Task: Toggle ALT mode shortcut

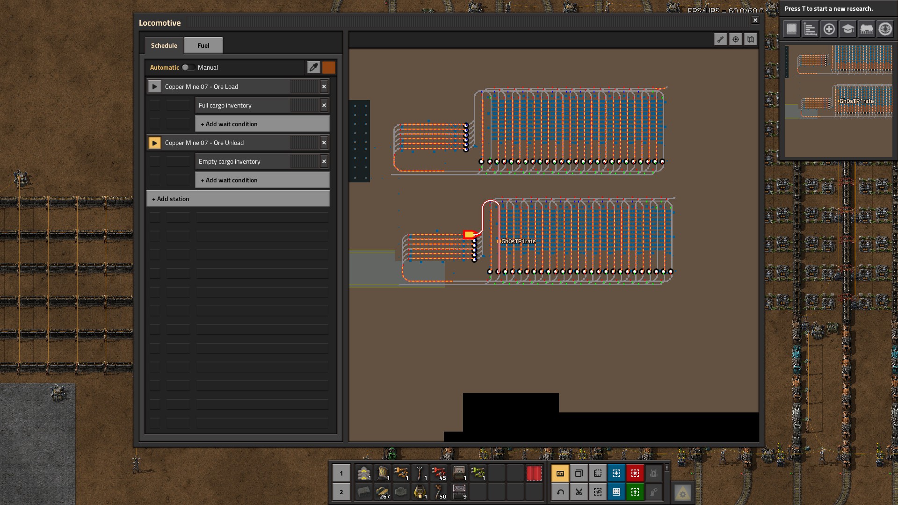Action: pos(560,473)
